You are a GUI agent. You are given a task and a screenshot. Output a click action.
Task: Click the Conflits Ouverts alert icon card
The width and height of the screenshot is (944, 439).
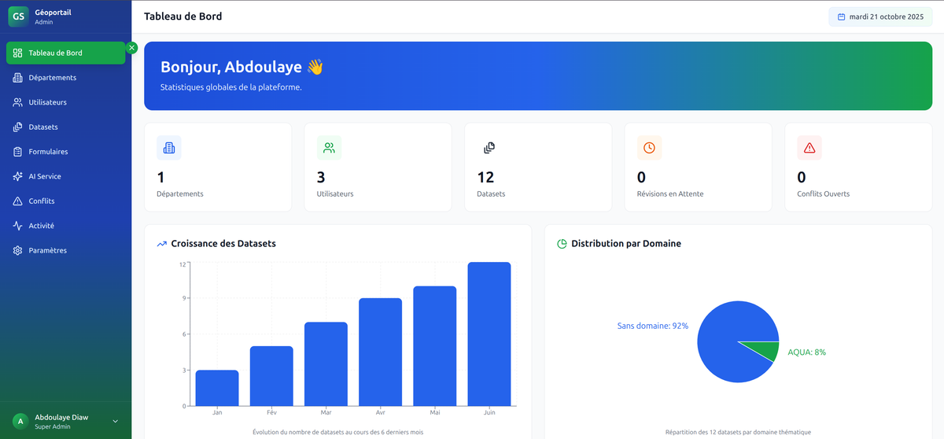tap(809, 148)
